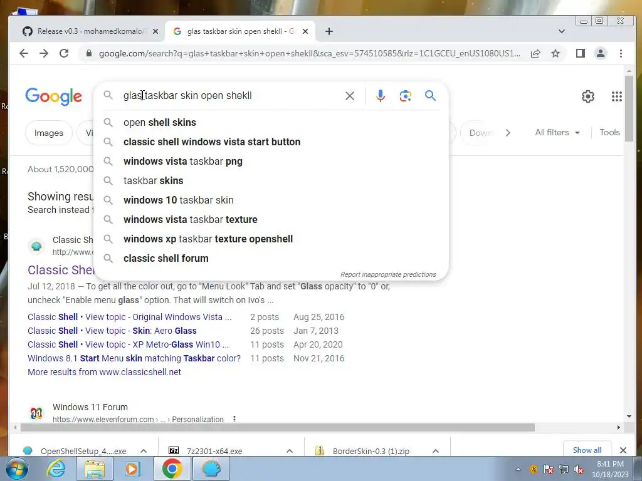This screenshot has width=642, height=481.
Task: Open the Chrome profile avatar menu
Action: click(x=601, y=53)
